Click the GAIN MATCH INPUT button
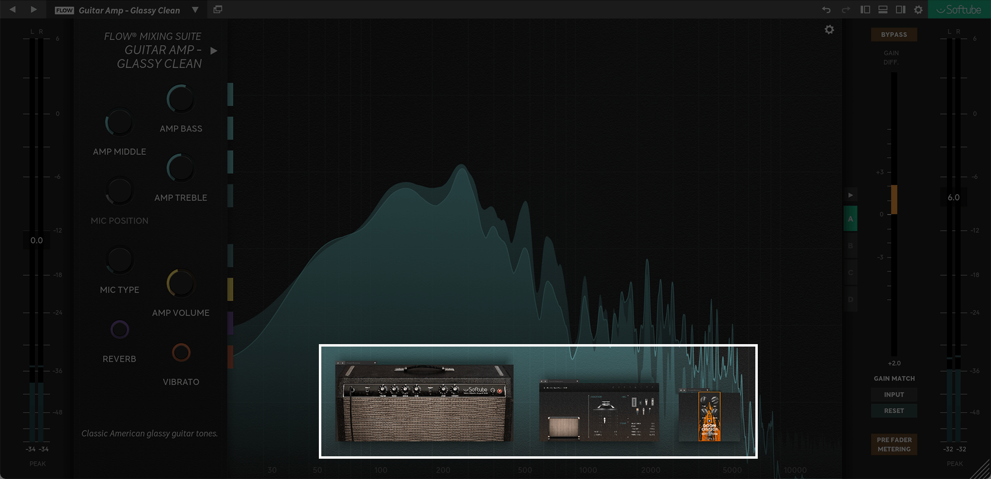Image resolution: width=991 pixels, height=479 pixels. (x=894, y=395)
